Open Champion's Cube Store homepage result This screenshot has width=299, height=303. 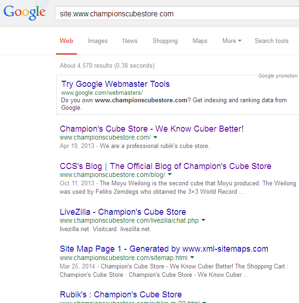[x=152, y=129]
